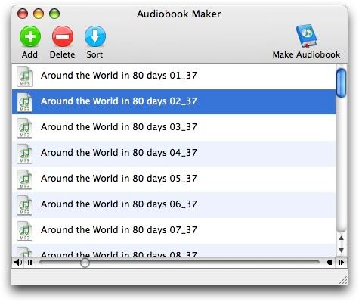Click the MP3 icon for track 04_37

point(25,153)
